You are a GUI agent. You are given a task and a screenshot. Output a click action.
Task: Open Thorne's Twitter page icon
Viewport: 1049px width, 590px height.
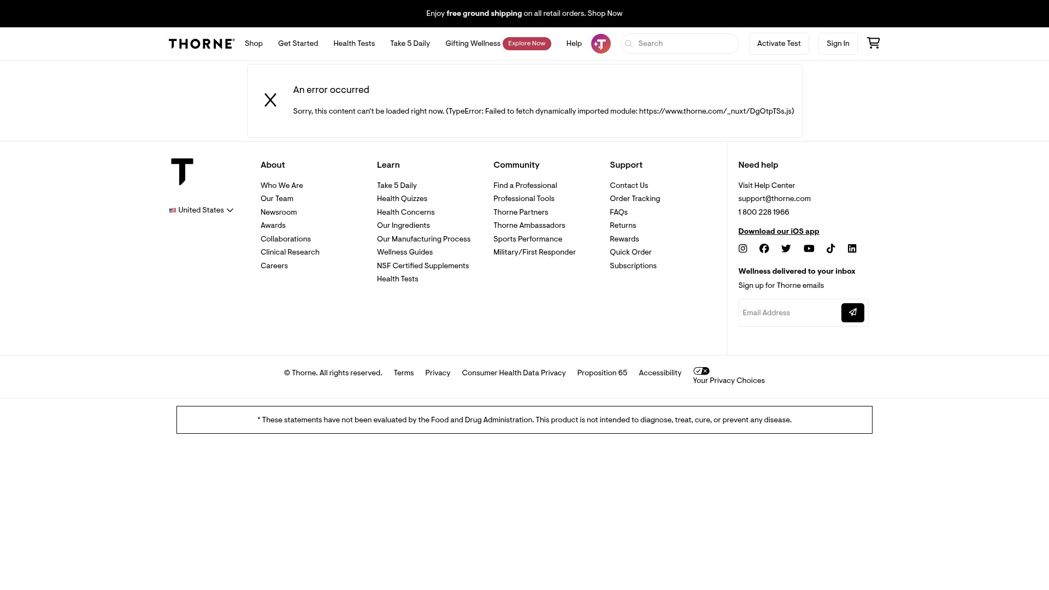[x=786, y=249]
